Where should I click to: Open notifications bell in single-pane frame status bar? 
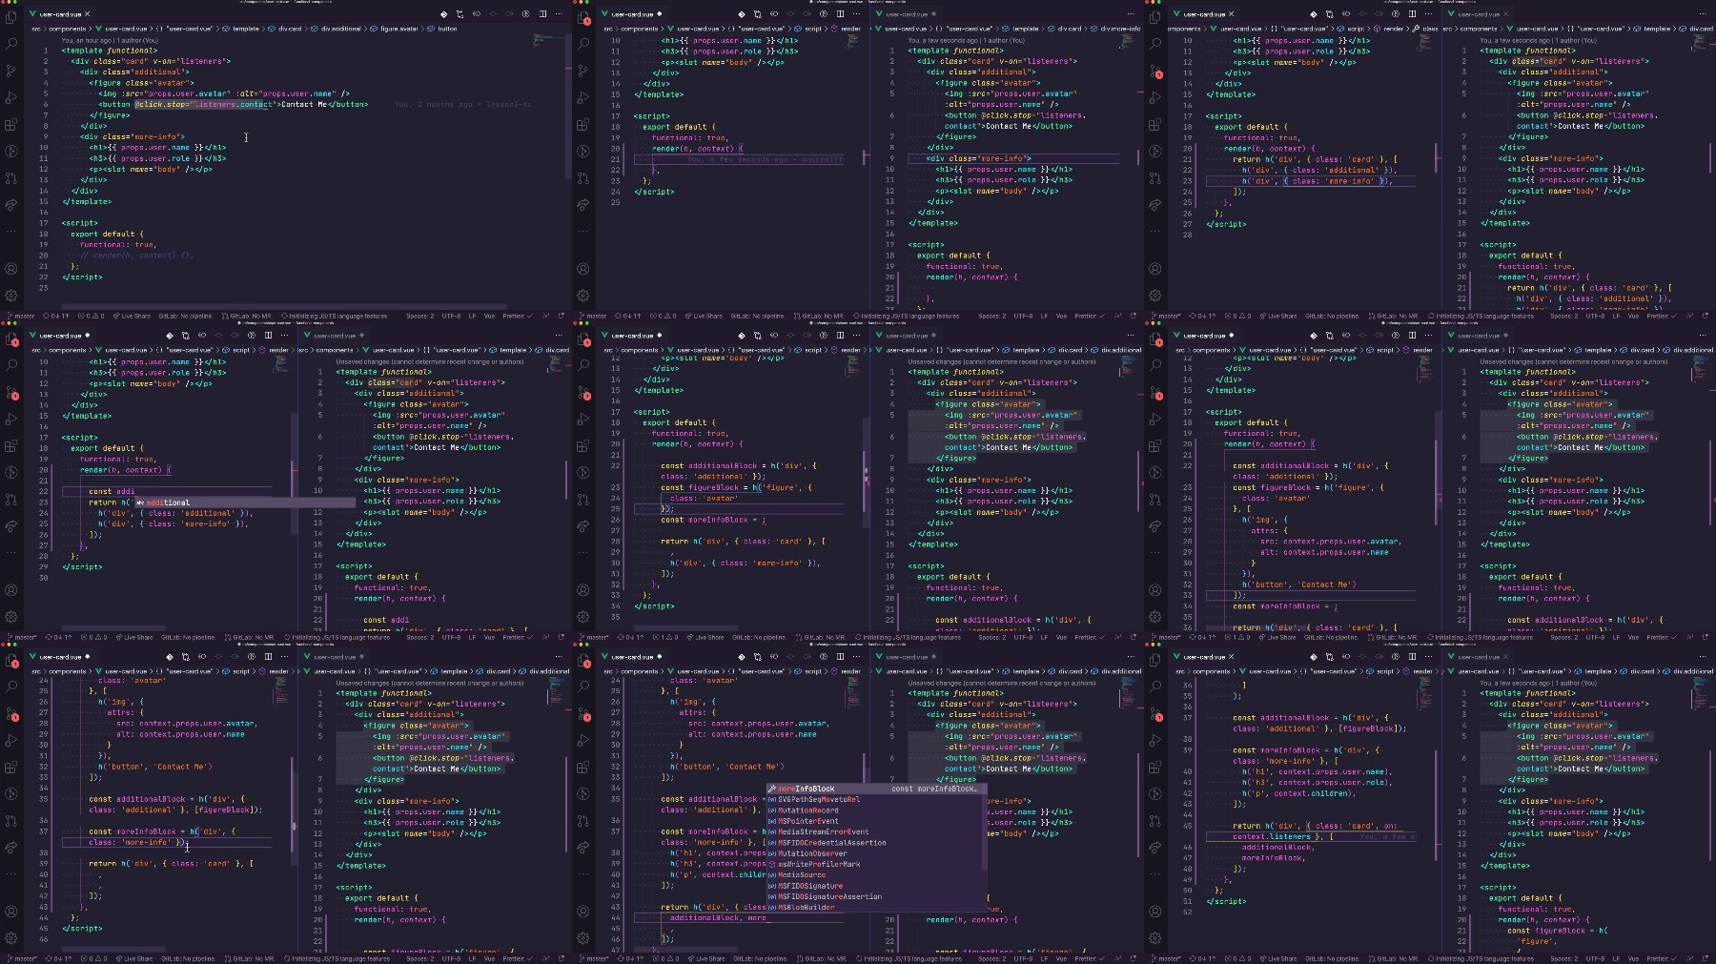[562, 316]
